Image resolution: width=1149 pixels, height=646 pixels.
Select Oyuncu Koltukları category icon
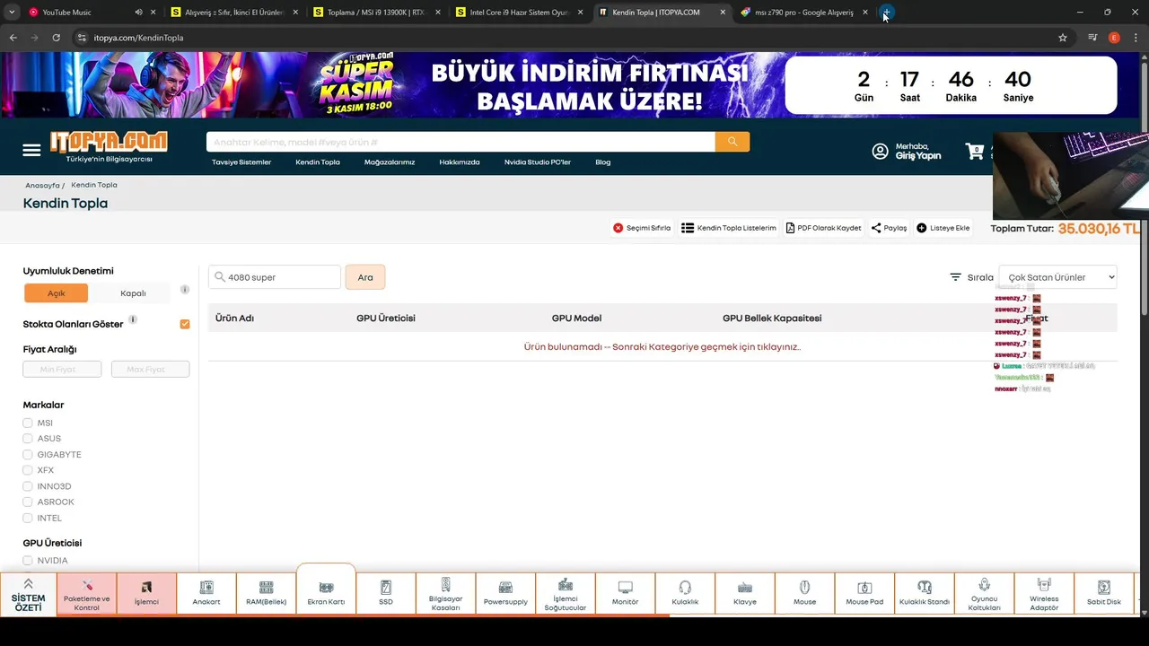point(984,595)
